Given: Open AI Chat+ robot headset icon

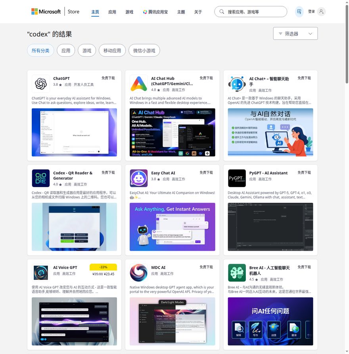Looking at the screenshot, I should point(237,84).
